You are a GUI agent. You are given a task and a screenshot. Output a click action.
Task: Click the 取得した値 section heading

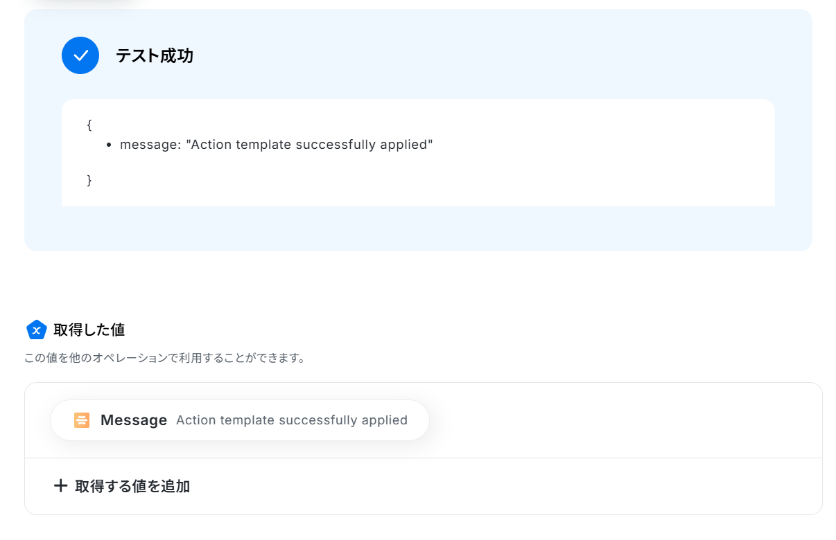click(x=89, y=330)
